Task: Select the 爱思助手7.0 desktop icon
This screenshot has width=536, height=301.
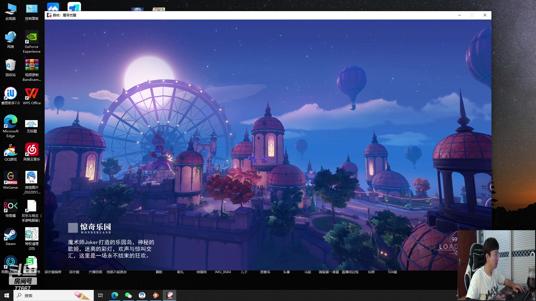Action: pyautogui.click(x=11, y=96)
